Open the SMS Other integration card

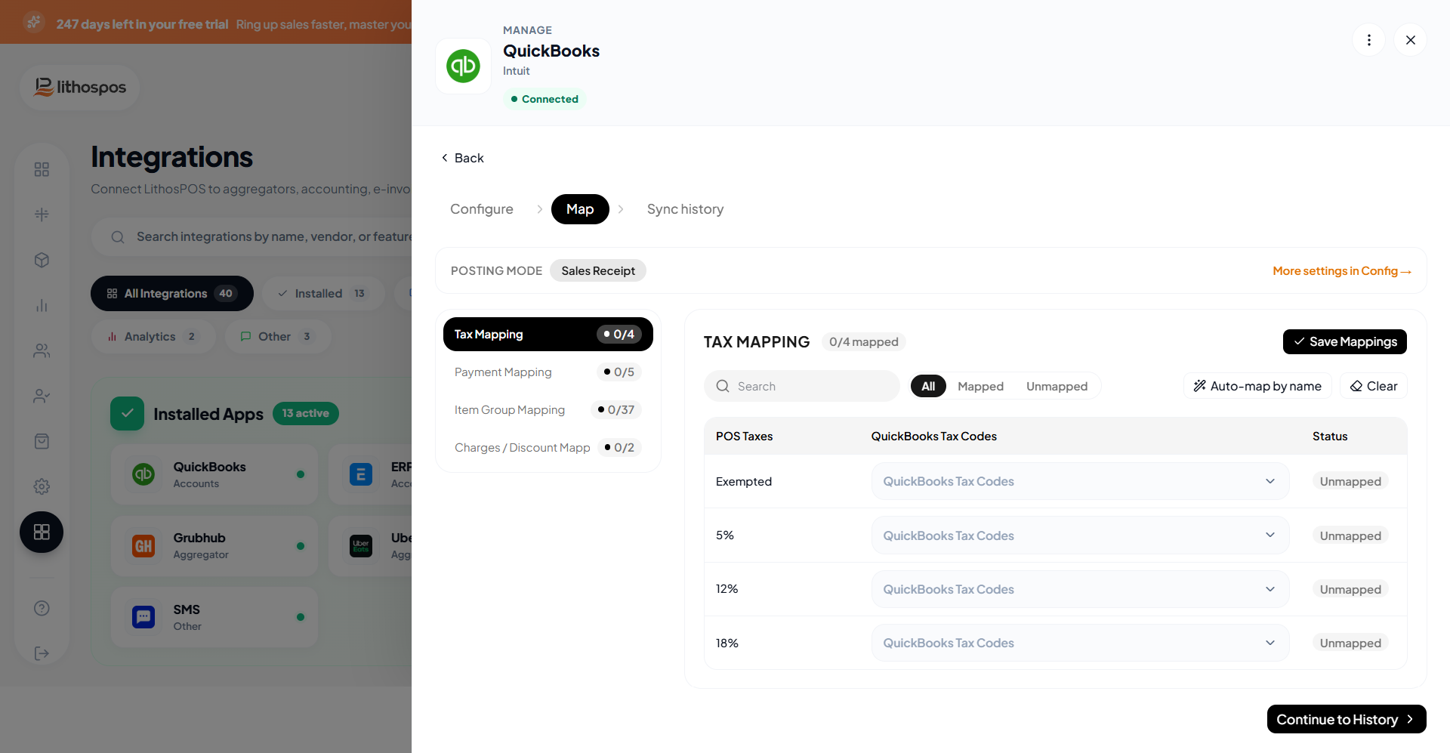[214, 617]
